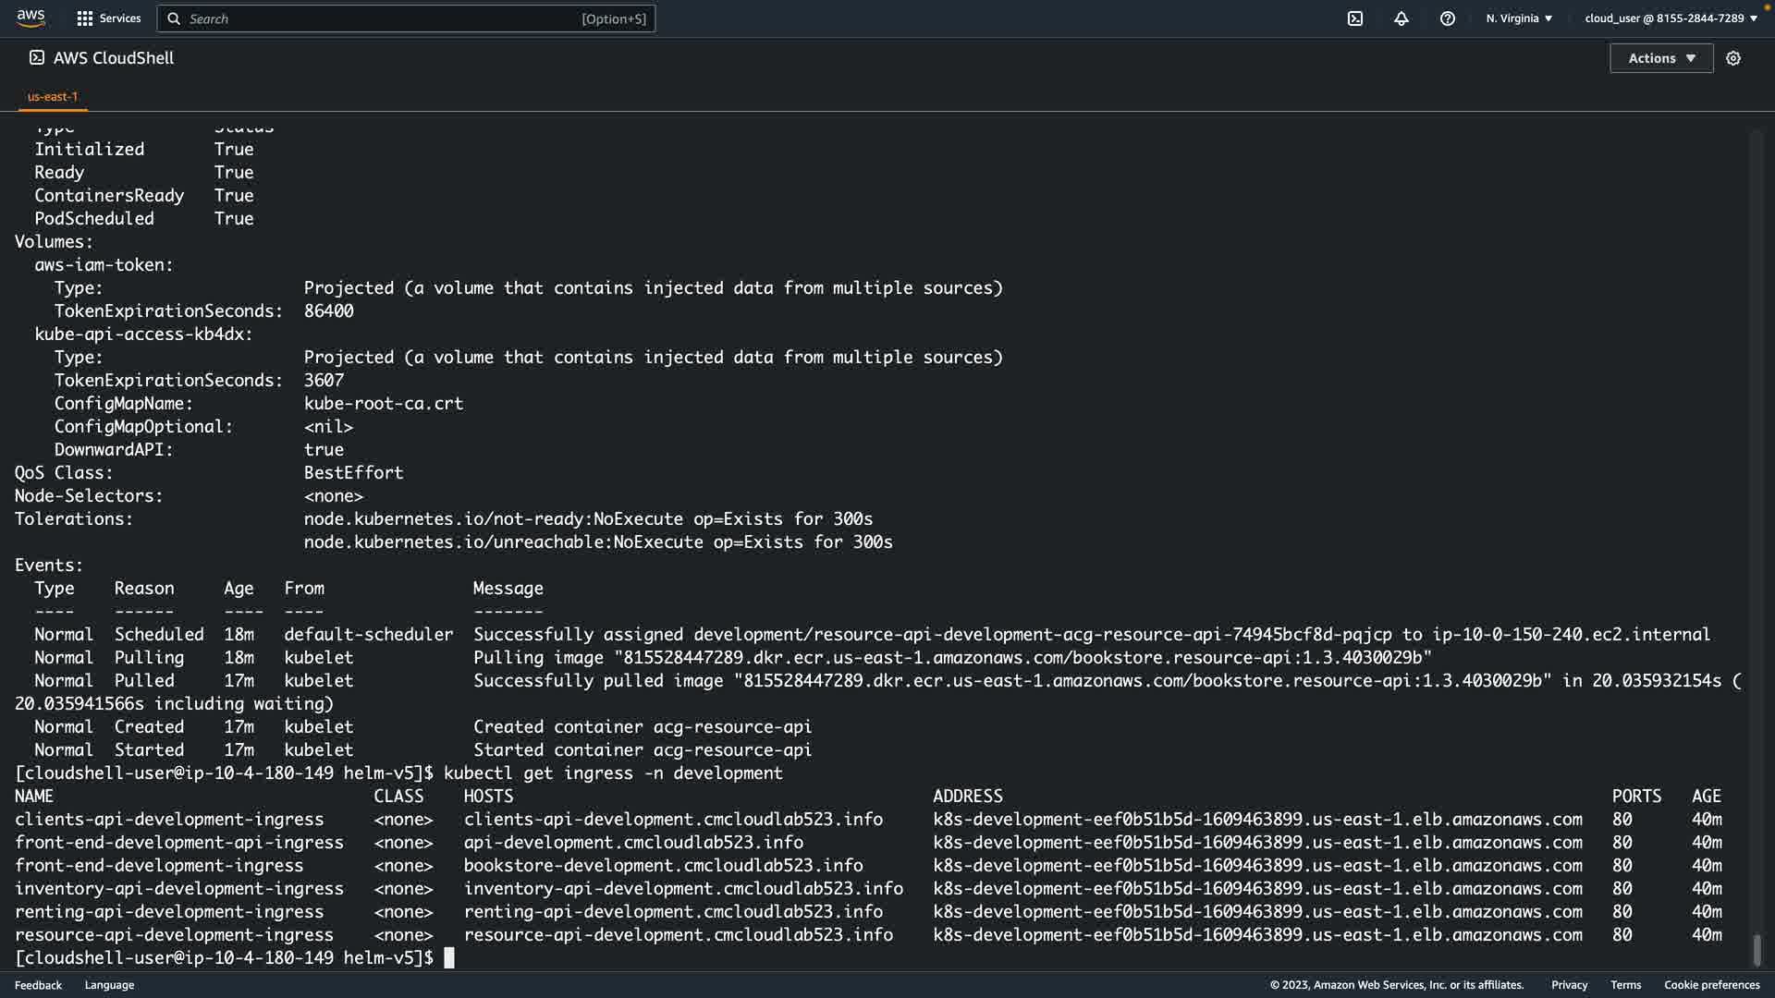Open the Language selector link
The height and width of the screenshot is (998, 1775).
109,985
